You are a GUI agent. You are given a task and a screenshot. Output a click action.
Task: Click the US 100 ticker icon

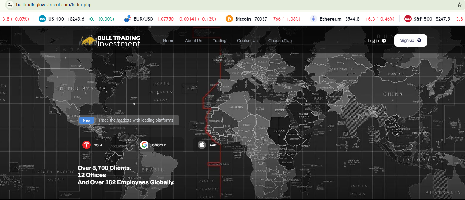pos(42,19)
